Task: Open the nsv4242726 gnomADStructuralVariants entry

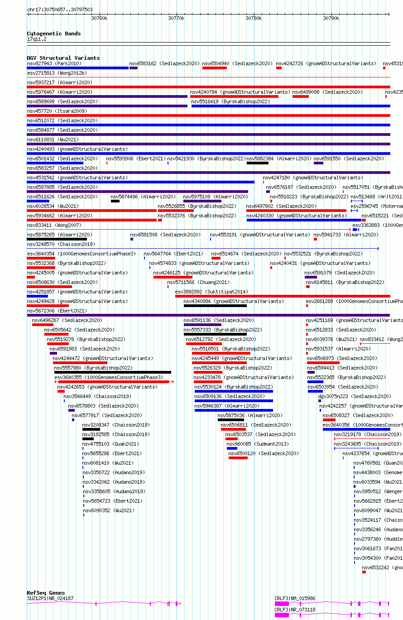Action: (x=326, y=63)
